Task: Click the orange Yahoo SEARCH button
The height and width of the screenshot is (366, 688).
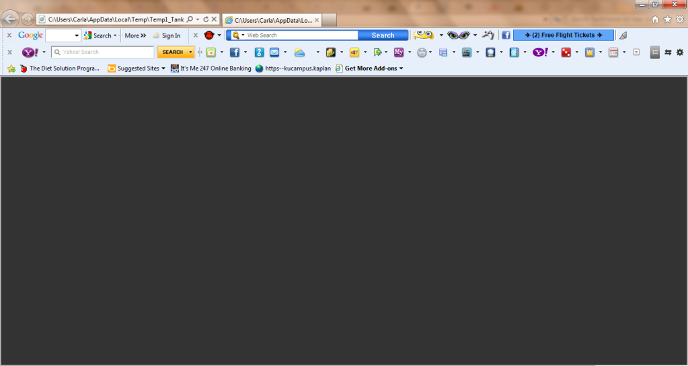Action: tap(173, 52)
